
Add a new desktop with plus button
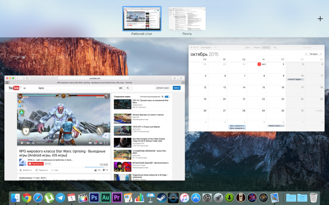[x=320, y=19]
